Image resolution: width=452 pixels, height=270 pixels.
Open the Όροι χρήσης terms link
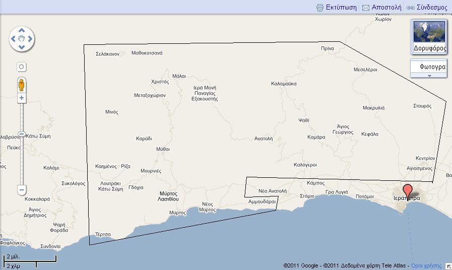pyautogui.click(x=426, y=265)
